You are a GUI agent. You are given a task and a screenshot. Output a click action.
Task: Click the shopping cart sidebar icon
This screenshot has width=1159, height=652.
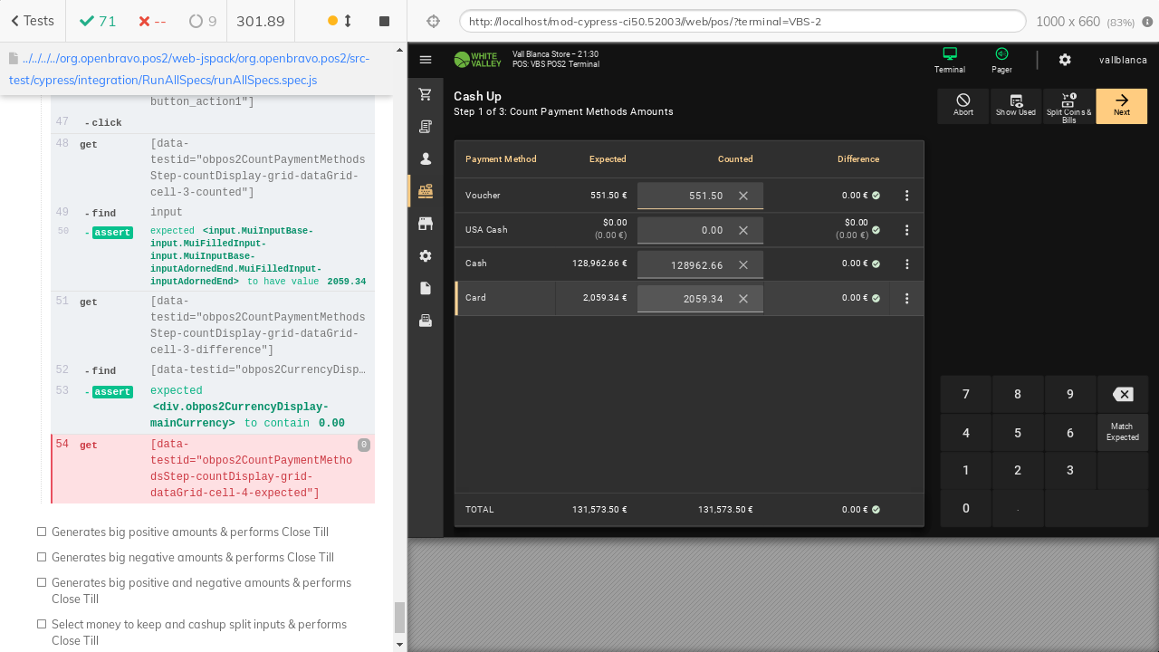click(426, 94)
